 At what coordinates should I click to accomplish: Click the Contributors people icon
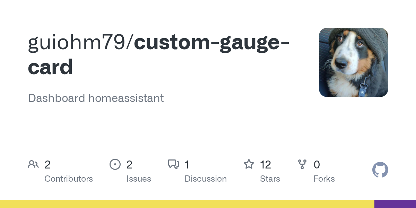tap(33, 164)
